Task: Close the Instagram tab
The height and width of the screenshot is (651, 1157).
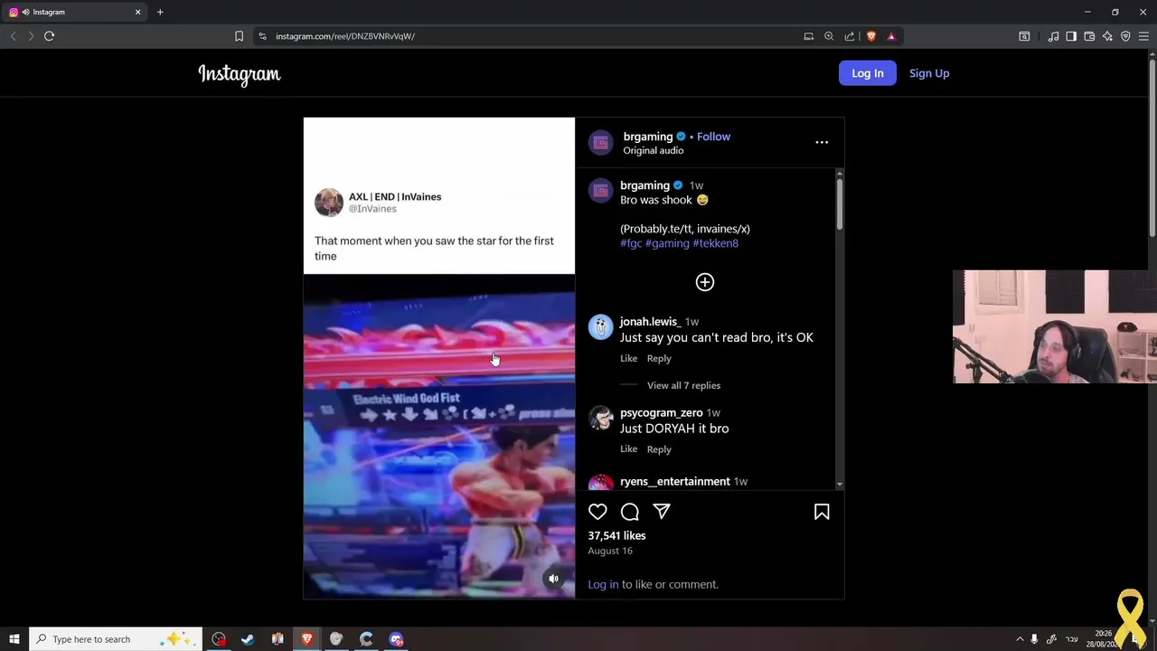Action: (x=138, y=12)
